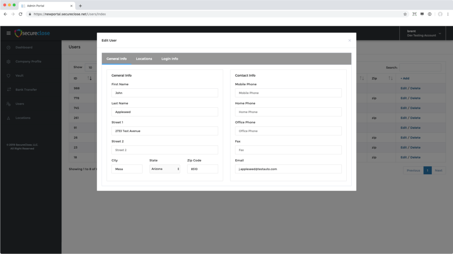Click the Next pagination button
453x254 pixels.
point(438,170)
